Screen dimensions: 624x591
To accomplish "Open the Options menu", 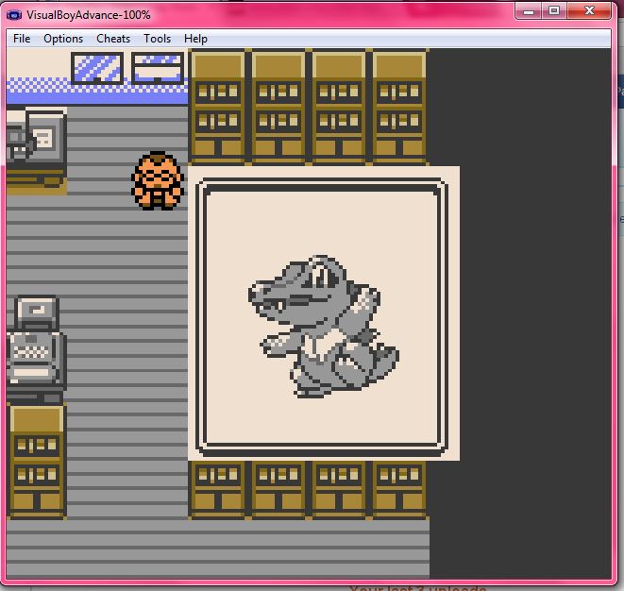I will [x=63, y=39].
